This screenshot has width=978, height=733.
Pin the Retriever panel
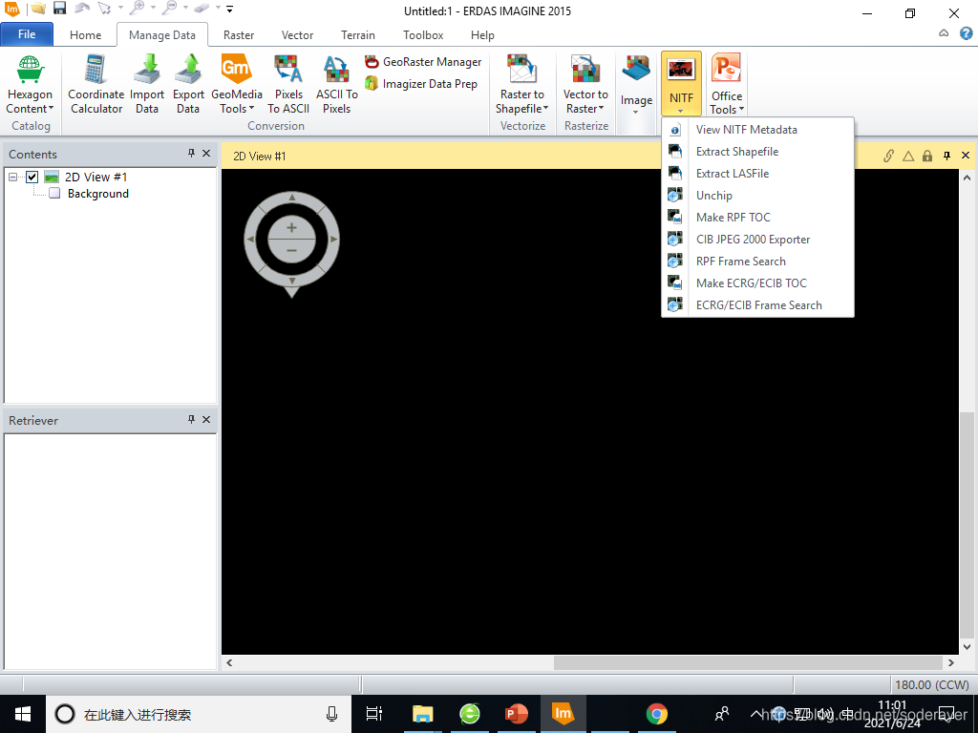(x=191, y=420)
